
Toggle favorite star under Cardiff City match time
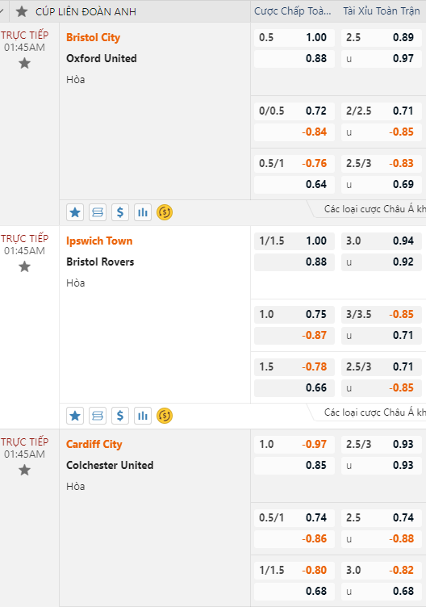point(24,471)
